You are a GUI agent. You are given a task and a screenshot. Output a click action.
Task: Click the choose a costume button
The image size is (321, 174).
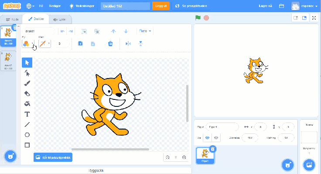pos(10,157)
